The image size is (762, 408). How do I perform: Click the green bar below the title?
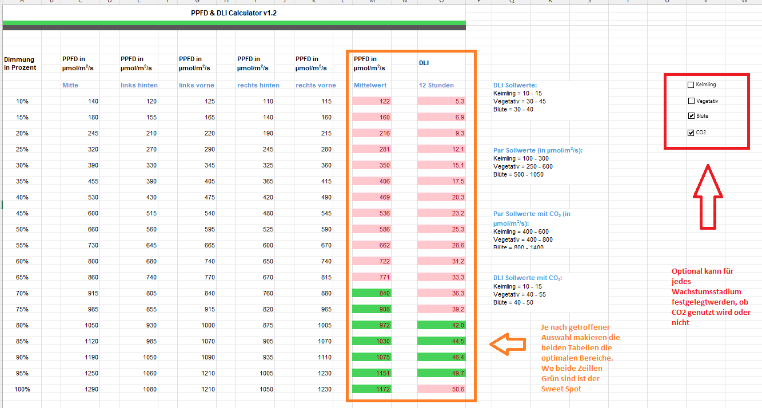pyautogui.click(x=234, y=23)
